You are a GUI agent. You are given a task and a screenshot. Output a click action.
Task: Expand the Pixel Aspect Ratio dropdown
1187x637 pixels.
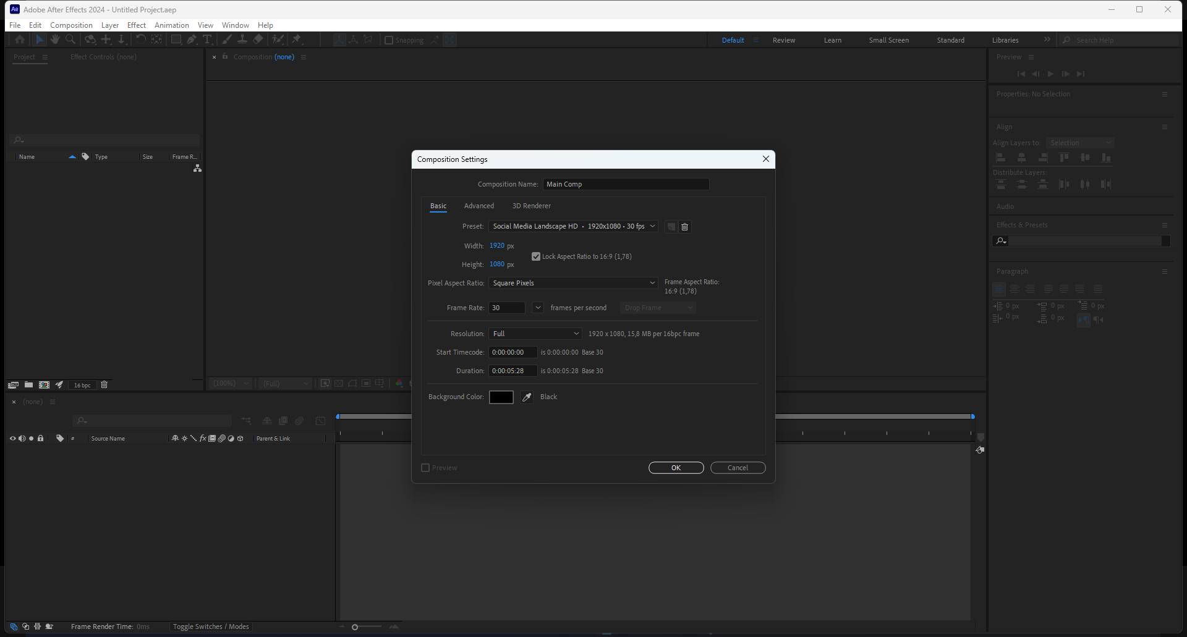coord(572,283)
